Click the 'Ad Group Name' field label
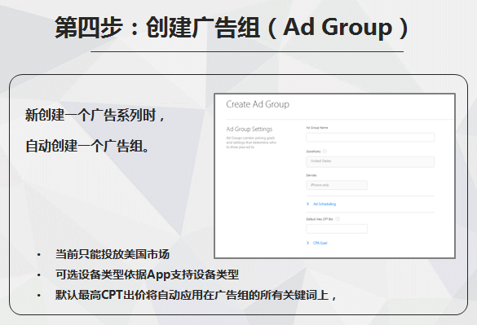 click(x=317, y=128)
